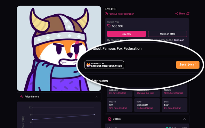The height and width of the screenshot is (128, 205).
Task: Collapse the Price history section
Action: (96, 96)
